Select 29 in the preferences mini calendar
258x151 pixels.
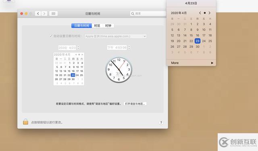pyautogui.click(x=69, y=79)
